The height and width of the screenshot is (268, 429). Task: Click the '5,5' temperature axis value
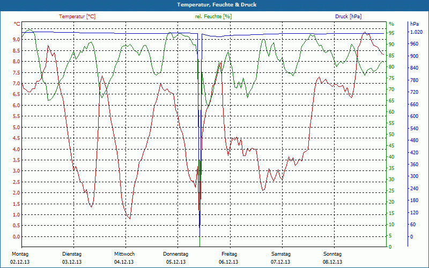17,116
